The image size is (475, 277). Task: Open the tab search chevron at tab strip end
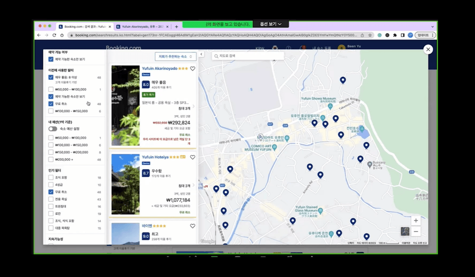(x=432, y=27)
